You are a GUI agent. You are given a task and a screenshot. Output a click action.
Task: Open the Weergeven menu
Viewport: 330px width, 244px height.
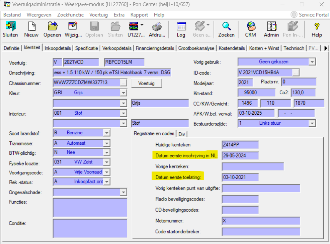39,15
